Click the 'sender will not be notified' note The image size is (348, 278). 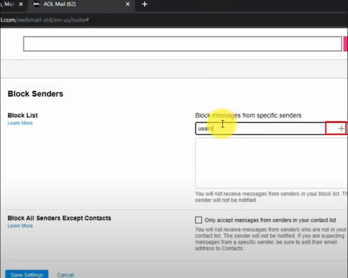coord(271,197)
